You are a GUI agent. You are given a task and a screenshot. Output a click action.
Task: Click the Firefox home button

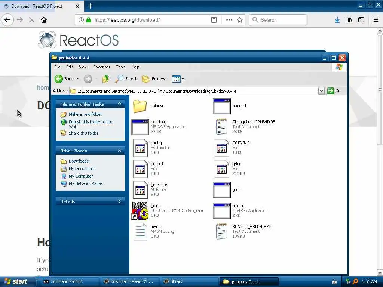coord(44,20)
